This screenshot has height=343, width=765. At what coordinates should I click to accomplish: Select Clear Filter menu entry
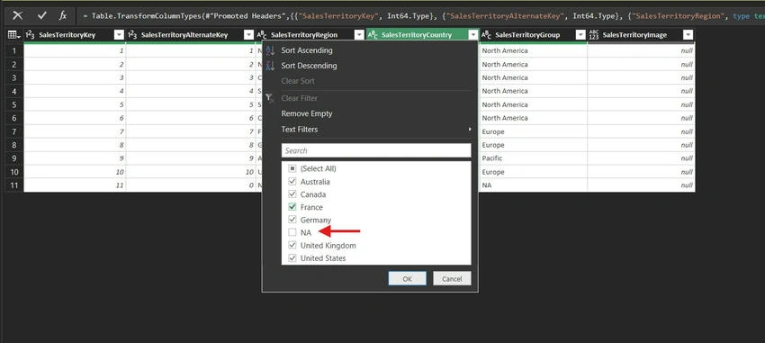coord(299,98)
